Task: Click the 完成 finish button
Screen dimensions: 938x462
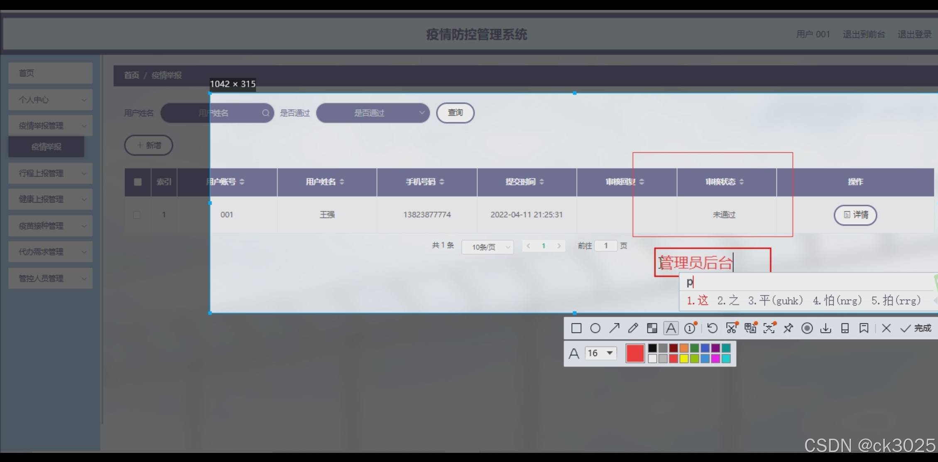Action: (916, 328)
